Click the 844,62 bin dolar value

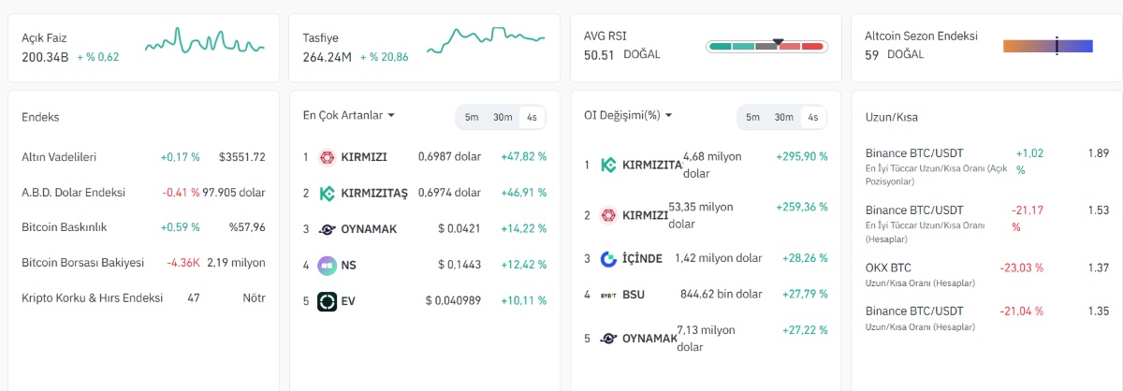point(720,294)
